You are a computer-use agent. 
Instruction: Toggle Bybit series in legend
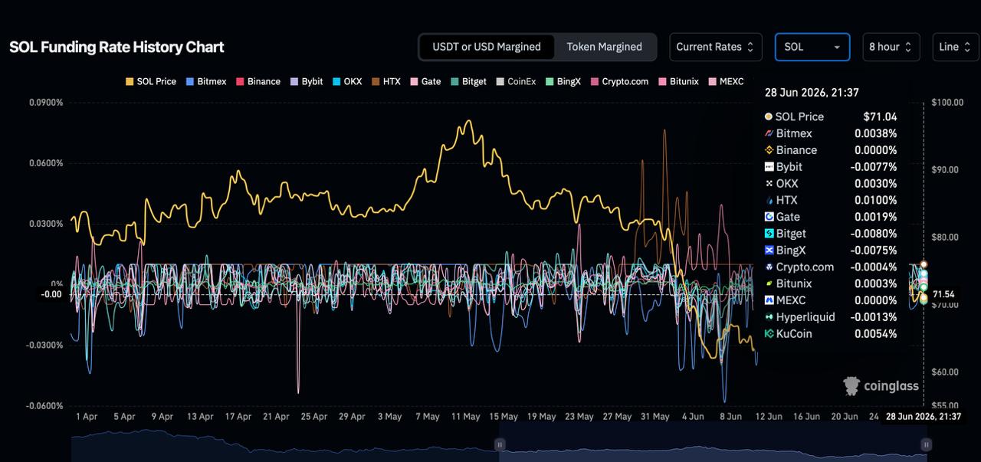click(306, 81)
